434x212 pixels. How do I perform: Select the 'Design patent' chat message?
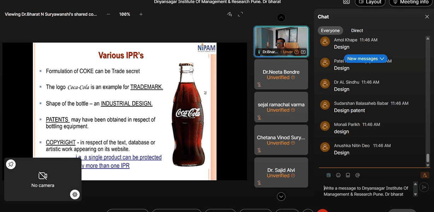pyautogui.click(x=350, y=110)
